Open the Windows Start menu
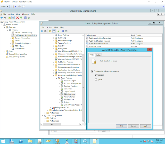Viewport: 165px width, 144px height. pos(3,141)
